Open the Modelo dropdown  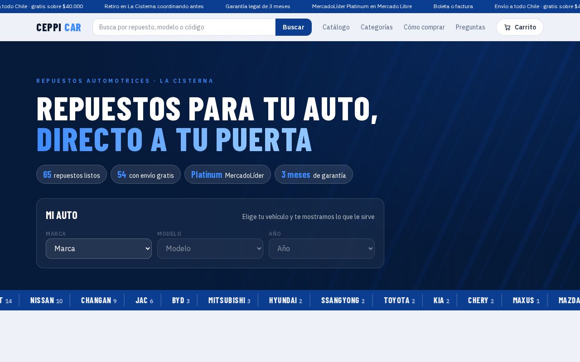pos(210,248)
